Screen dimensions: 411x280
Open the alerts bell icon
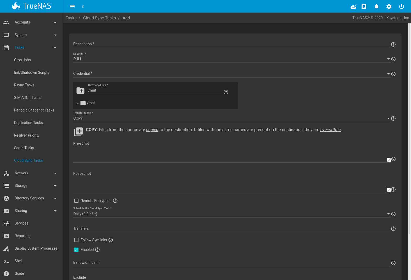376,7
